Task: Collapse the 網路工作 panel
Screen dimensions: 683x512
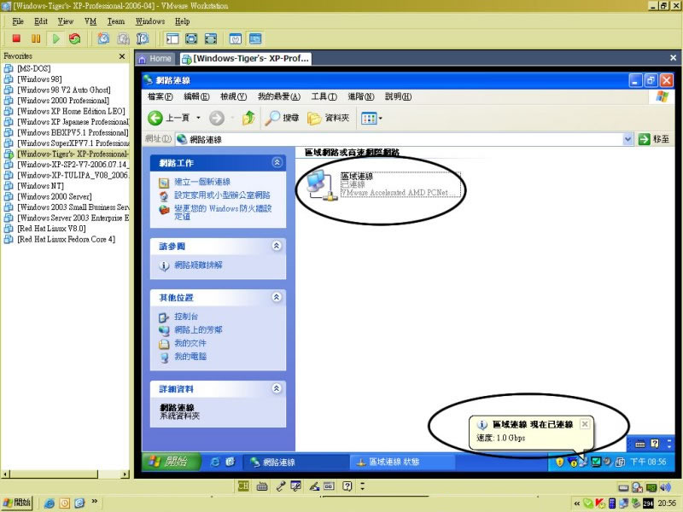Action: pyautogui.click(x=277, y=162)
